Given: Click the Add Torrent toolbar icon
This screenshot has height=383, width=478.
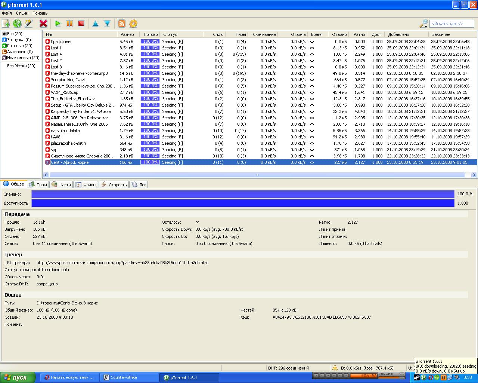Looking at the screenshot, I should click(6, 24).
